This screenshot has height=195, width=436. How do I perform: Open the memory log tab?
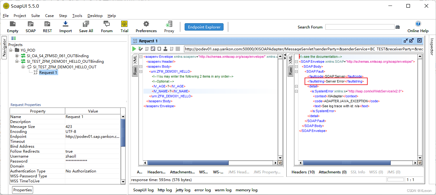click(246, 190)
